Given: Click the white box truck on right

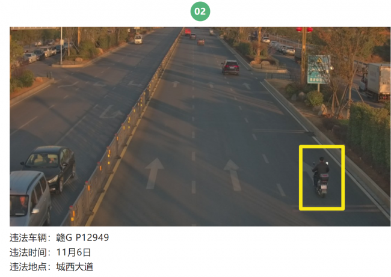Looking at the screenshot, I should 375,82.
